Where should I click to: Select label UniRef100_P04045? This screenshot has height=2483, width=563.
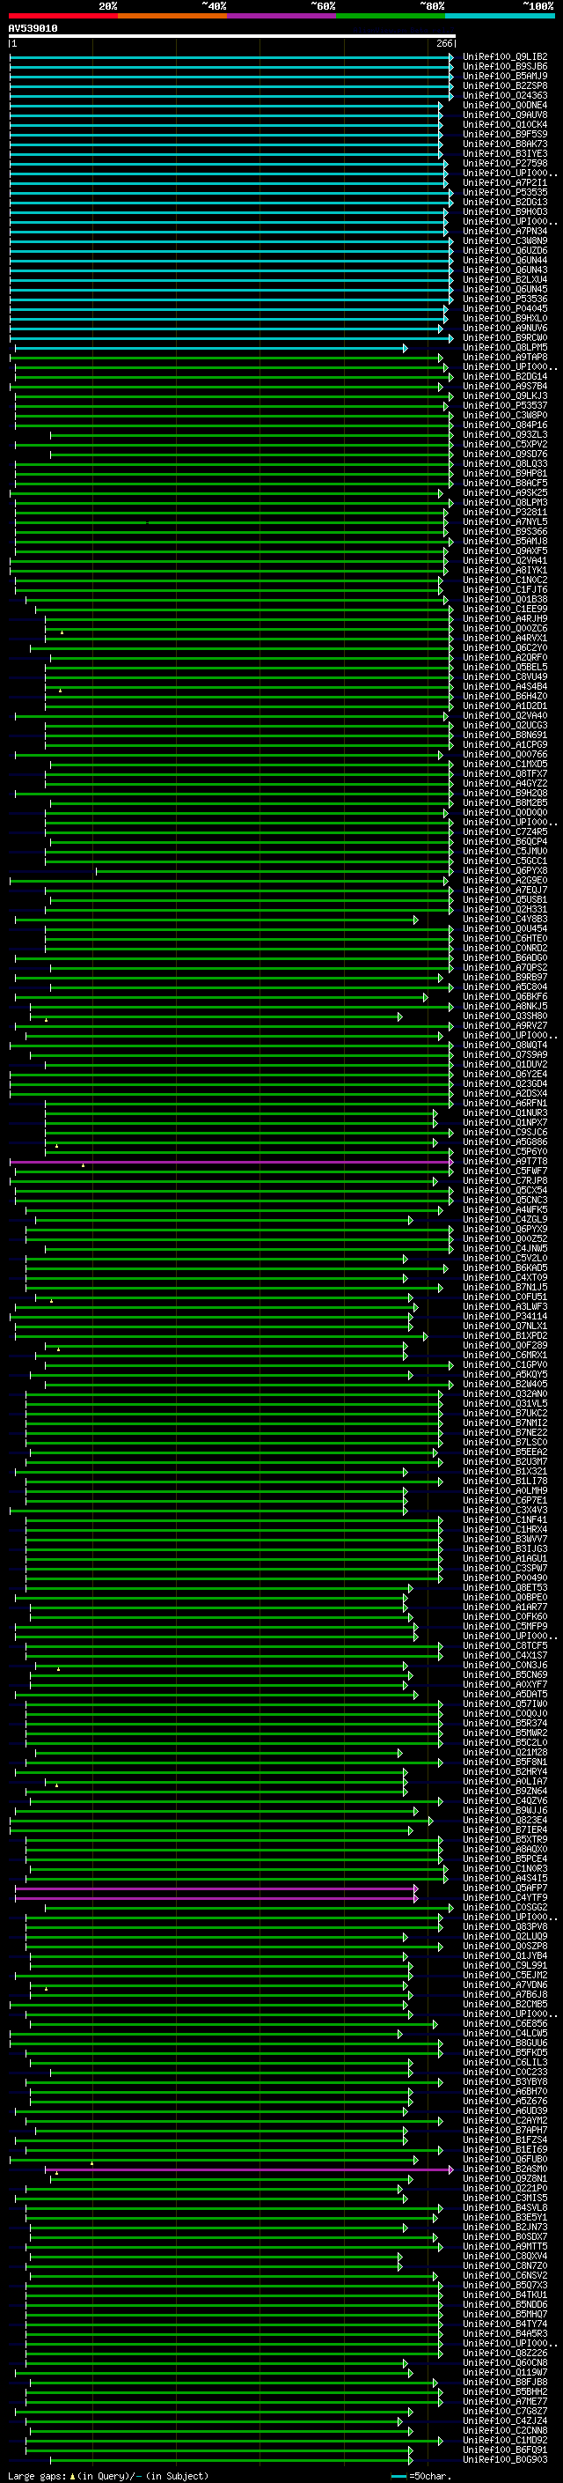tap(505, 309)
